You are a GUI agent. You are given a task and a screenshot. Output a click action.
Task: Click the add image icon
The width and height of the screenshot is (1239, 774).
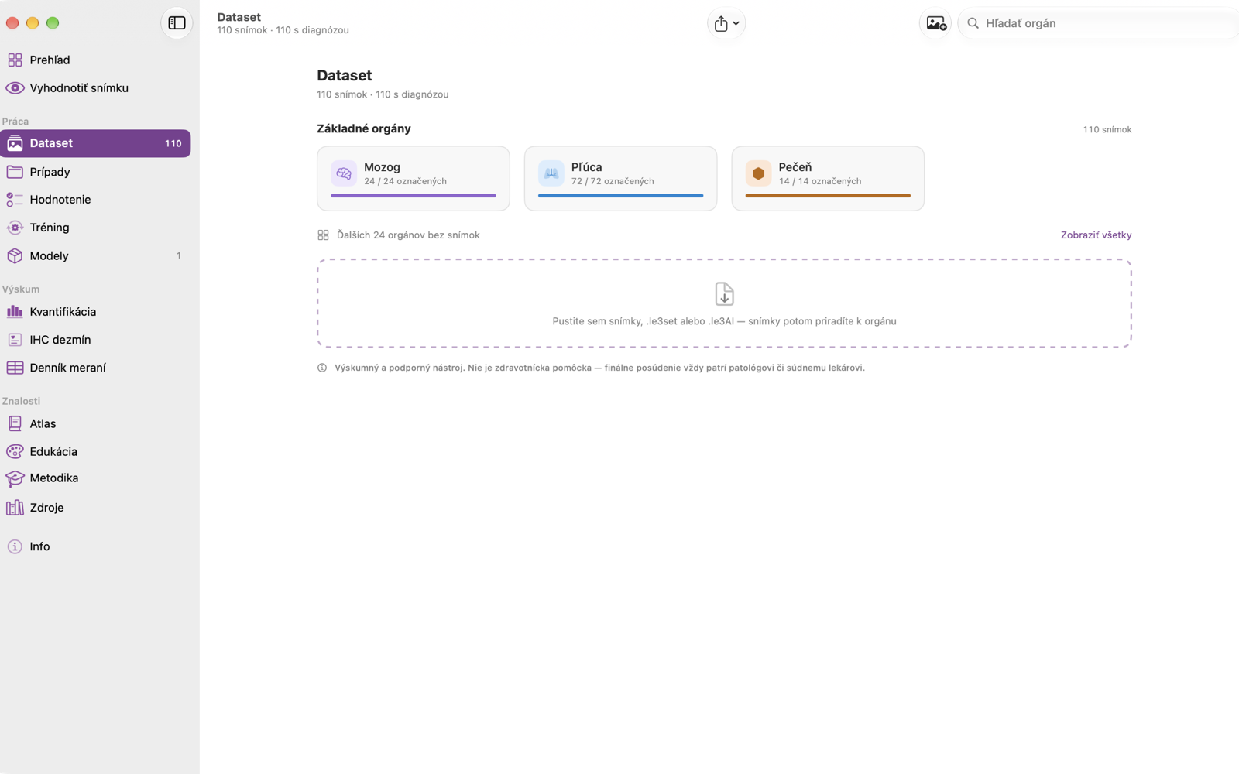(x=935, y=23)
